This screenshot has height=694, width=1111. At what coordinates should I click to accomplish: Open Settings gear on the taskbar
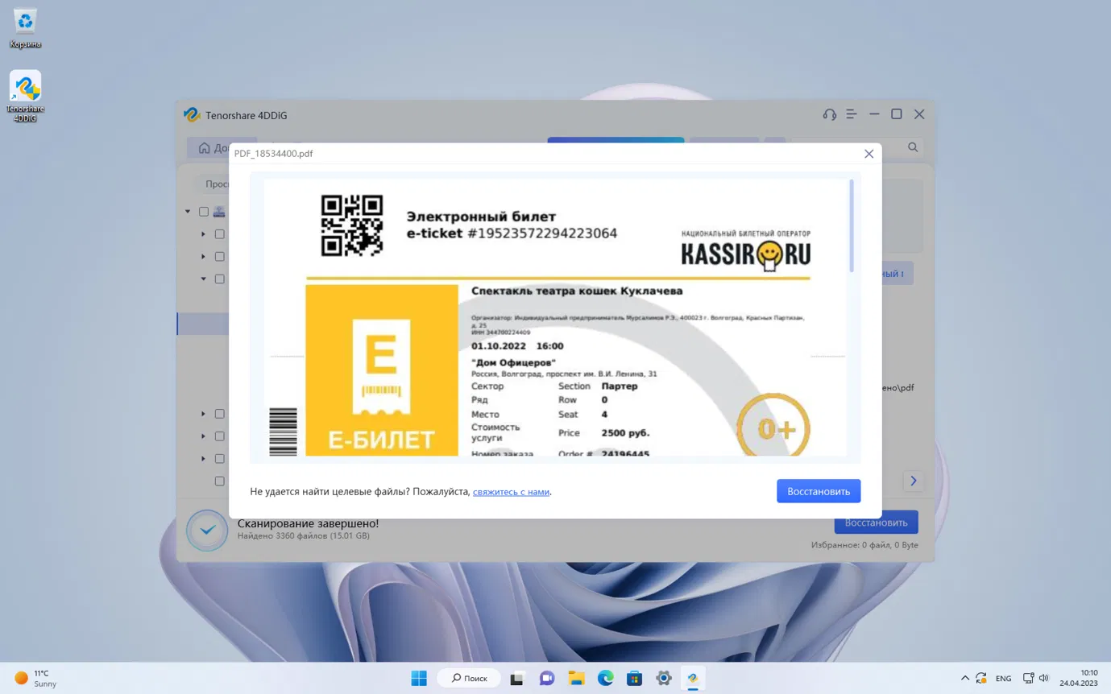664,678
